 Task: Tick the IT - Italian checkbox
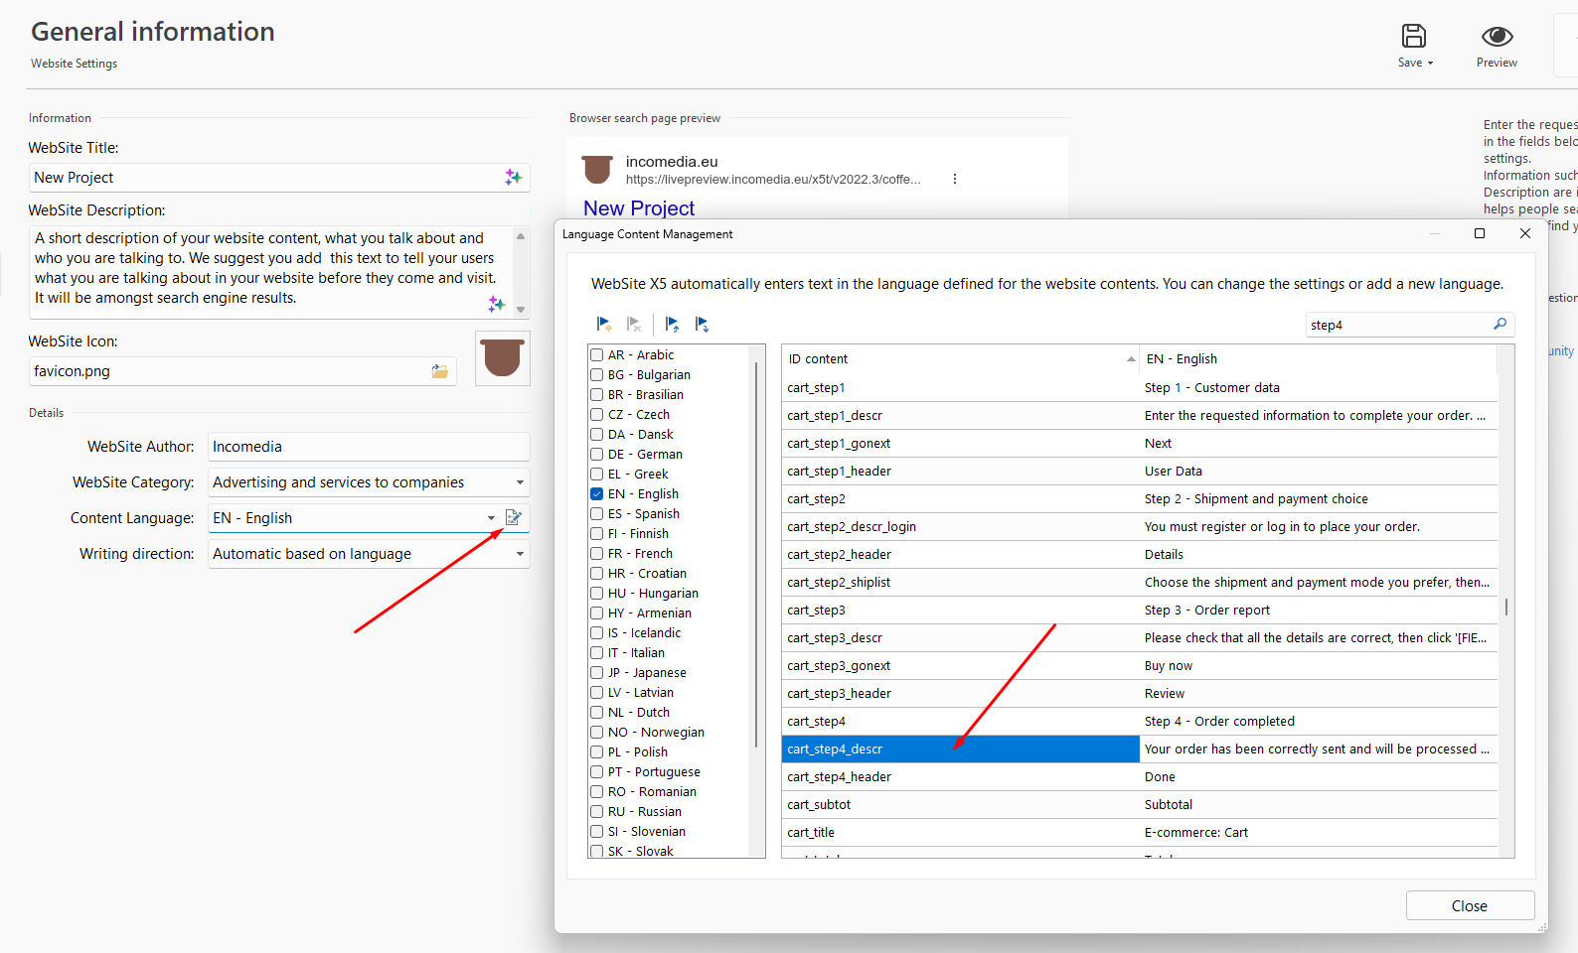[x=597, y=653]
